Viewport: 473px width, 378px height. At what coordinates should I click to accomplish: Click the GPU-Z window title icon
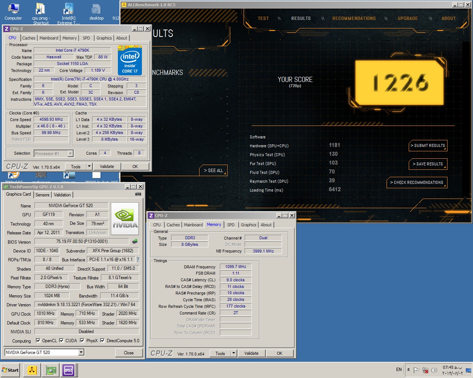6,187
